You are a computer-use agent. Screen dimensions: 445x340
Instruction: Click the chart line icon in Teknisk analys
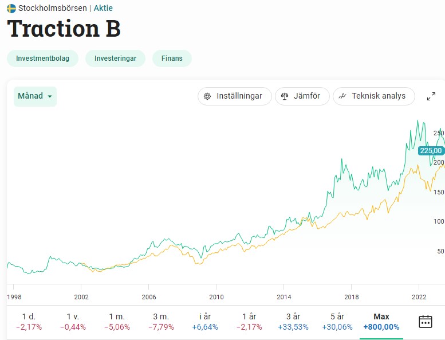342,96
